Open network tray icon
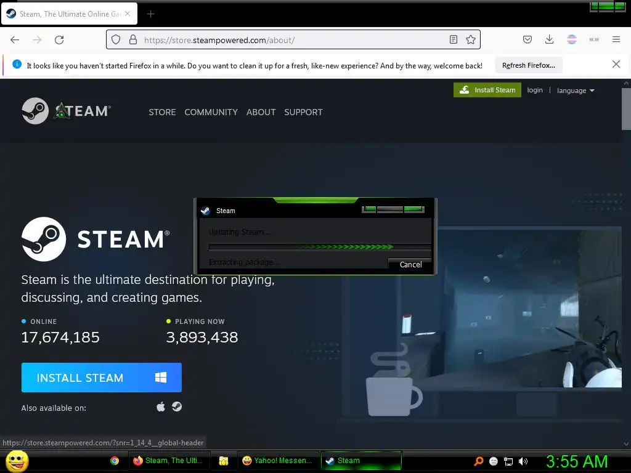 point(508,461)
